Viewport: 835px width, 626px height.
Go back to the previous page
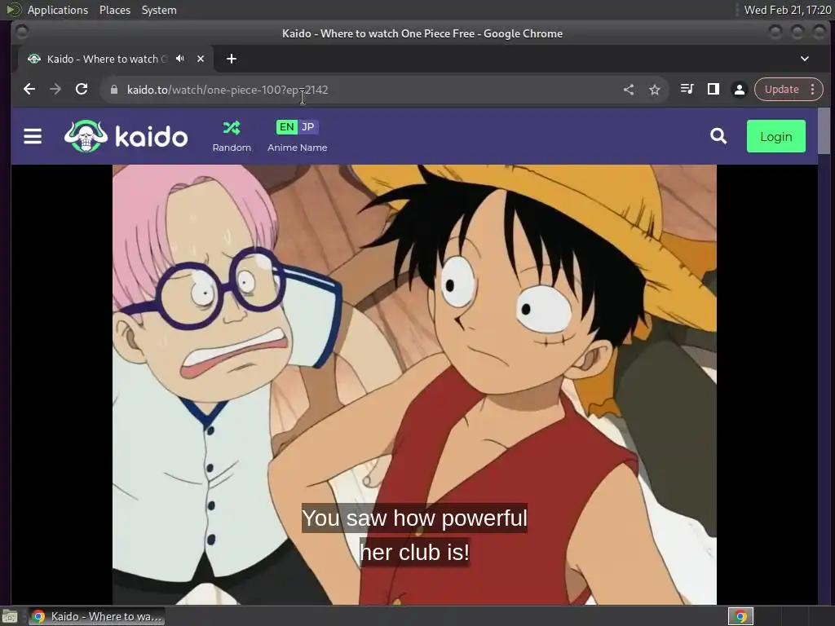(29, 90)
